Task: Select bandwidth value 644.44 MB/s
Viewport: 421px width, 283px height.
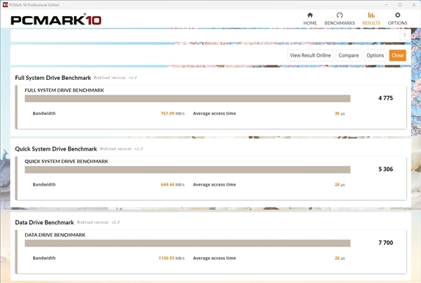Action: [x=173, y=185]
